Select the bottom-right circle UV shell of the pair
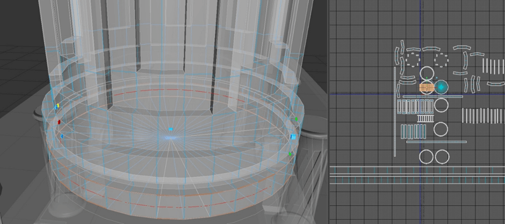The width and height of the screenshot is (505, 224). coord(442,157)
